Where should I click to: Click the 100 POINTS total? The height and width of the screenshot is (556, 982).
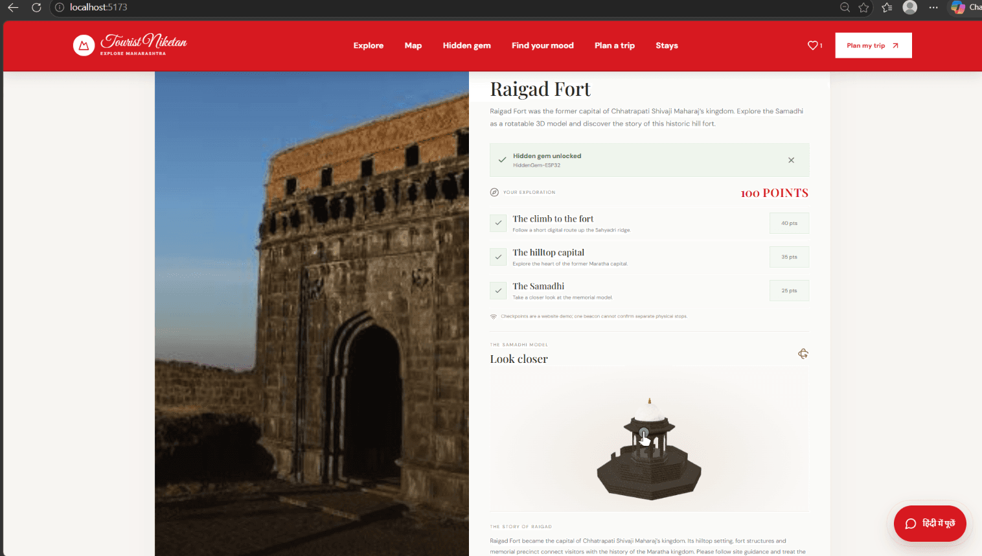click(775, 193)
